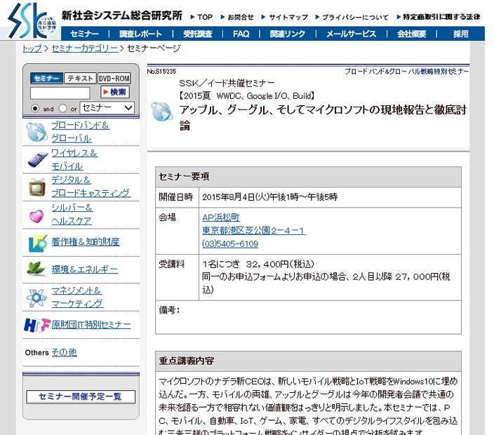The height and width of the screenshot is (435, 494).
Task: Click the atom icon beside マネジメント&マーケティング
Action: pos(36,297)
